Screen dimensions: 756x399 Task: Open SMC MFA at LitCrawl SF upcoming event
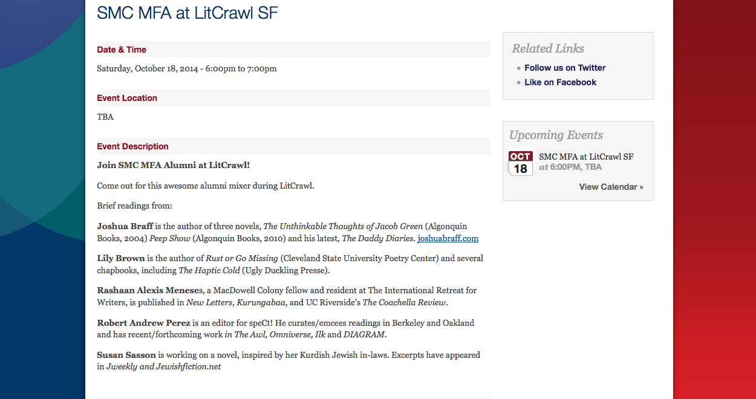(x=585, y=157)
